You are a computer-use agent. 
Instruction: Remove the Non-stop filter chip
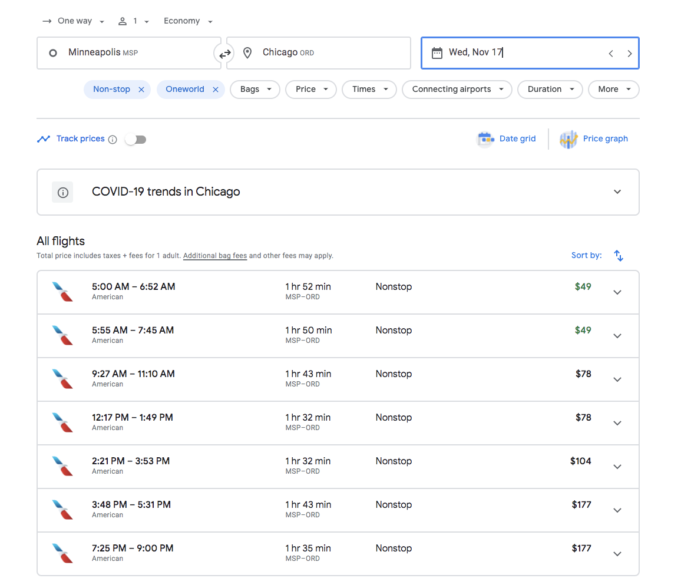140,89
